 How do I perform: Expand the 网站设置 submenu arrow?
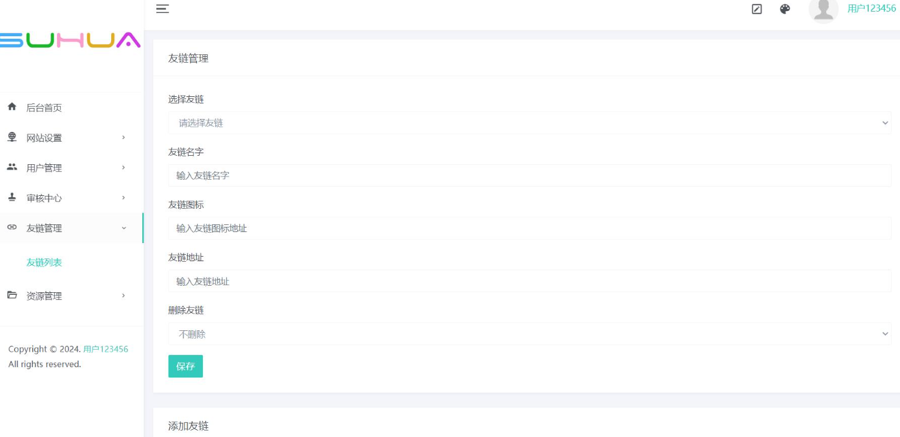123,138
